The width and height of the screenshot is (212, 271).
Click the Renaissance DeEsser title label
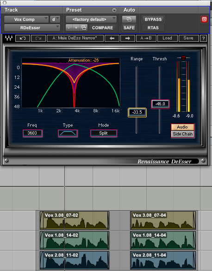coord(164,161)
